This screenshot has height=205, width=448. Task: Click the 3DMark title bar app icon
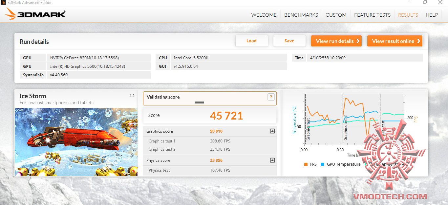(3, 3)
